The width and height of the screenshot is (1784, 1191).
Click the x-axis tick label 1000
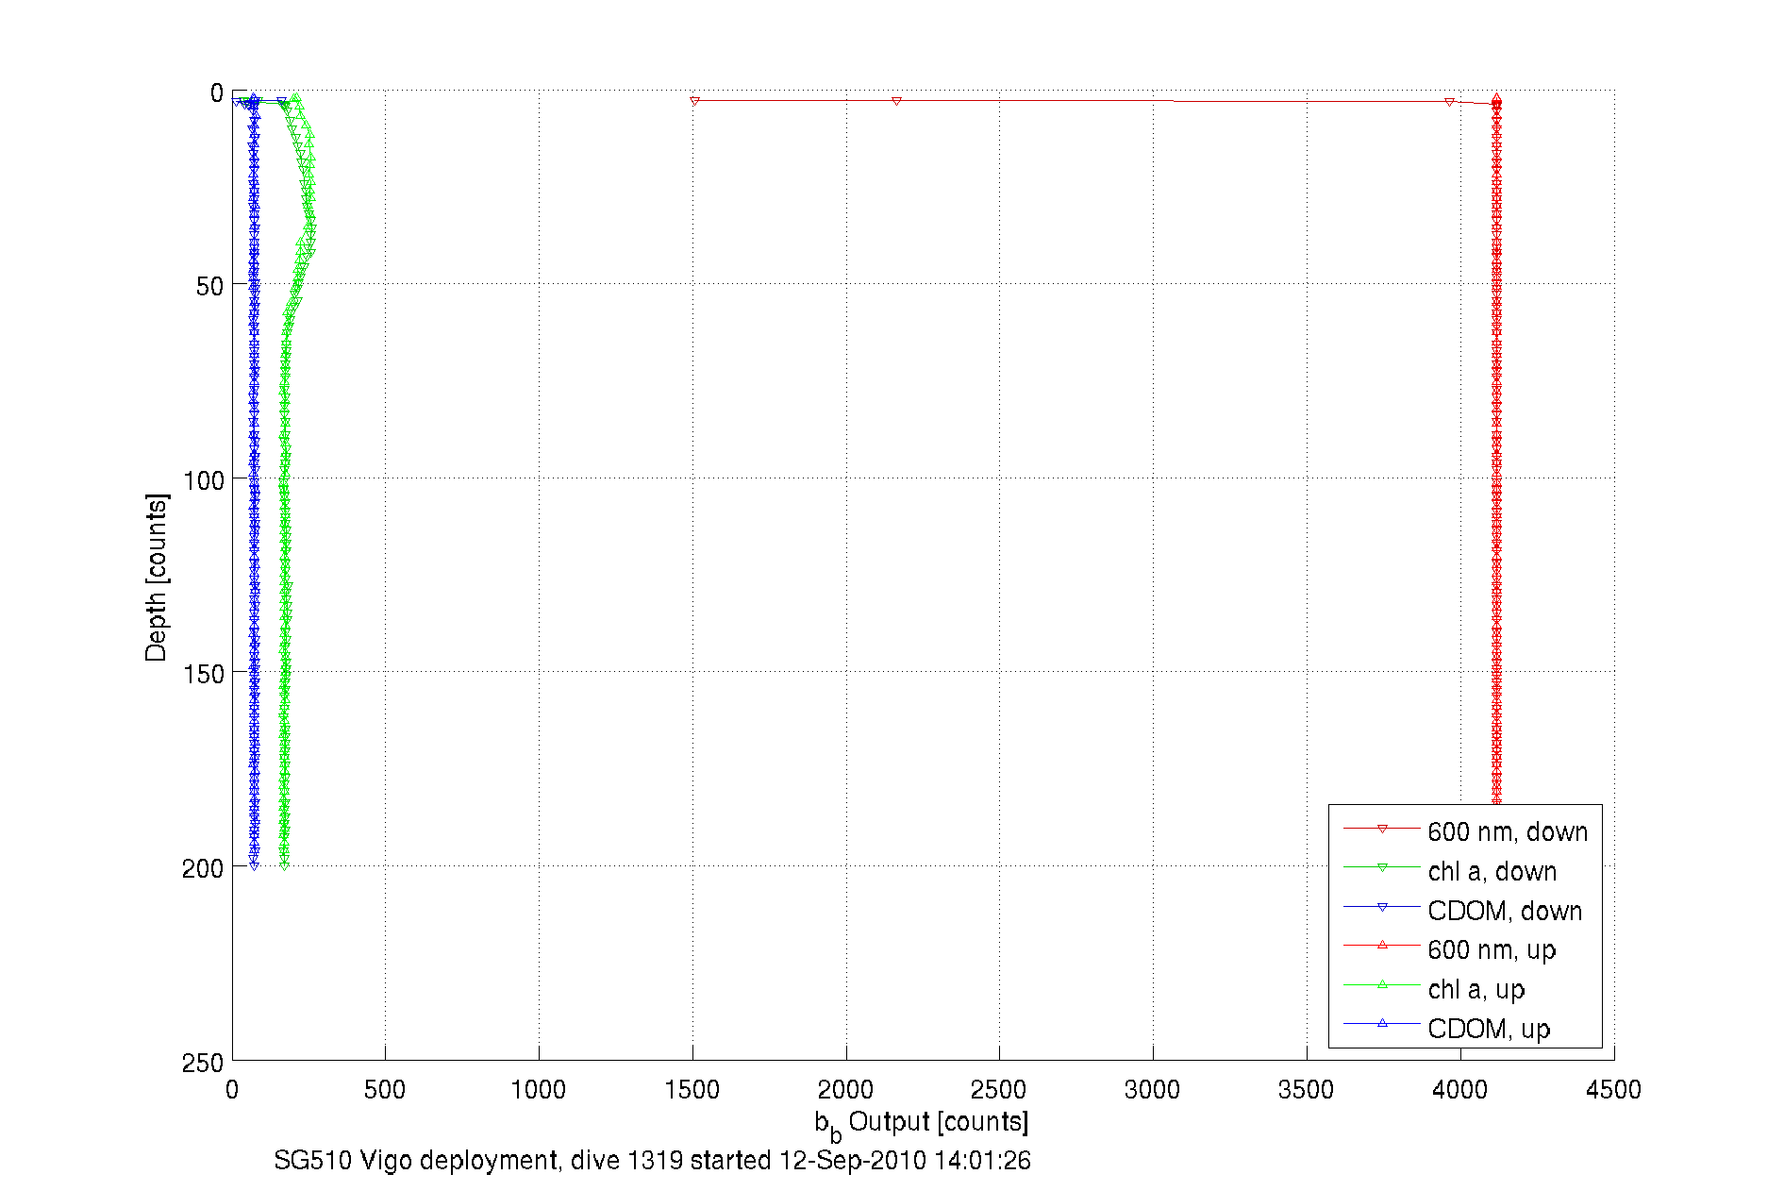pyautogui.click(x=539, y=1090)
